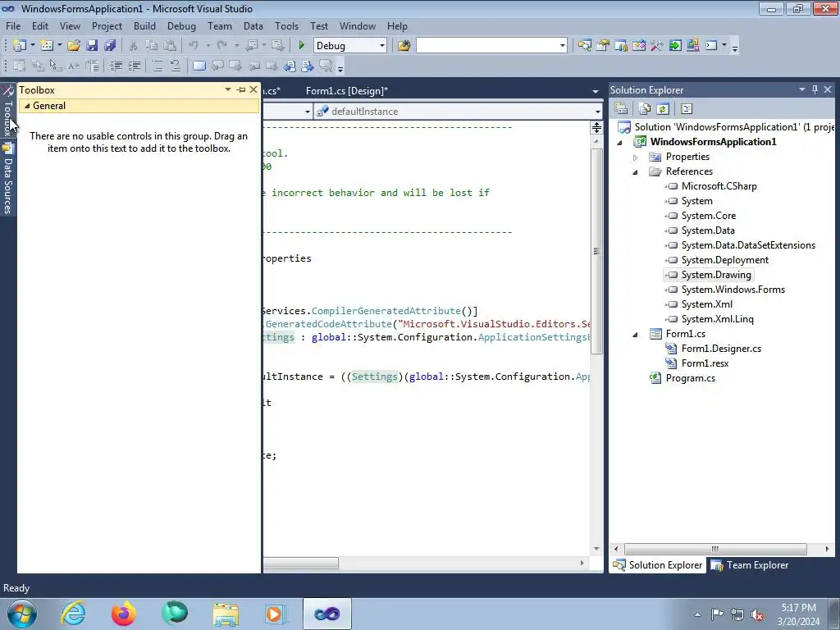Open the defaultInstance member dropdown
Image resolution: width=840 pixels, height=630 pixels.
click(x=597, y=112)
